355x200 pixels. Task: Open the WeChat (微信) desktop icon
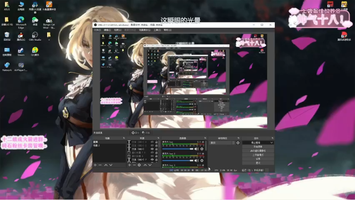pyautogui.click(x=35, y=21)
